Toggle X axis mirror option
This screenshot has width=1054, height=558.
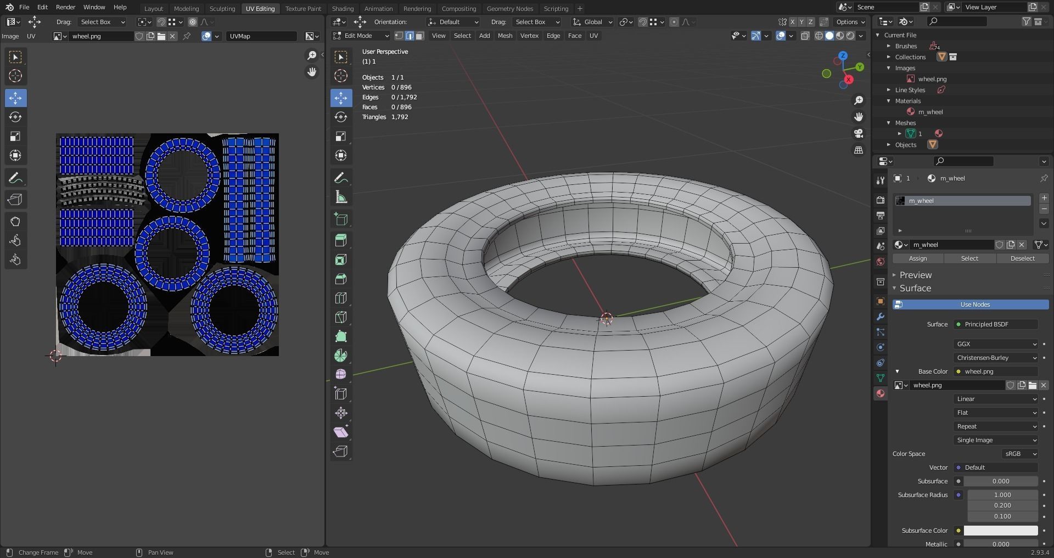pos(793,22)
